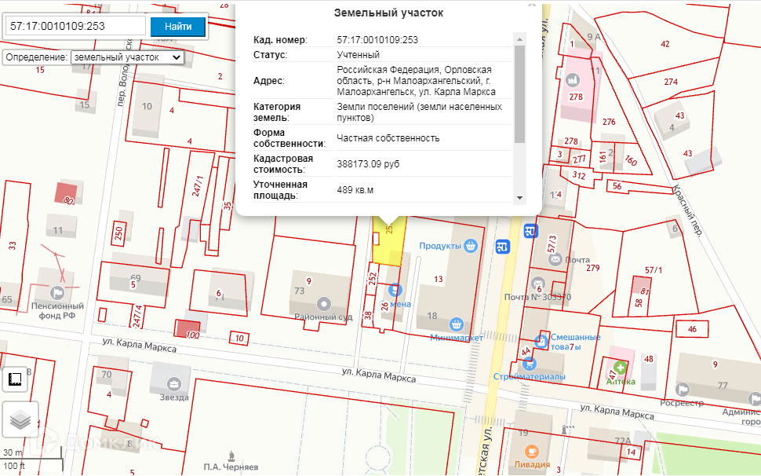Click the Продукты shop basket icon
Viewport: 761px width, 476px height.
point(470,246)
